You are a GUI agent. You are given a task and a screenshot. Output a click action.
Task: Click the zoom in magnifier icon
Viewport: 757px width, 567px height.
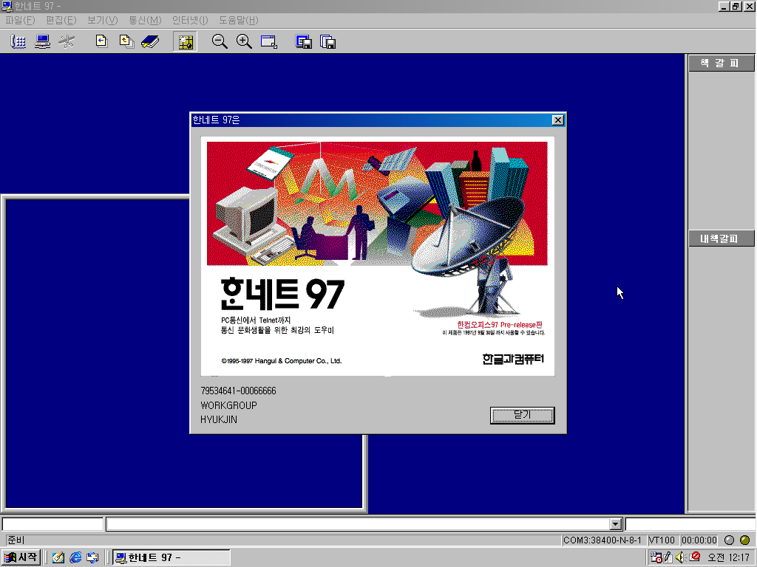point(244,42)
